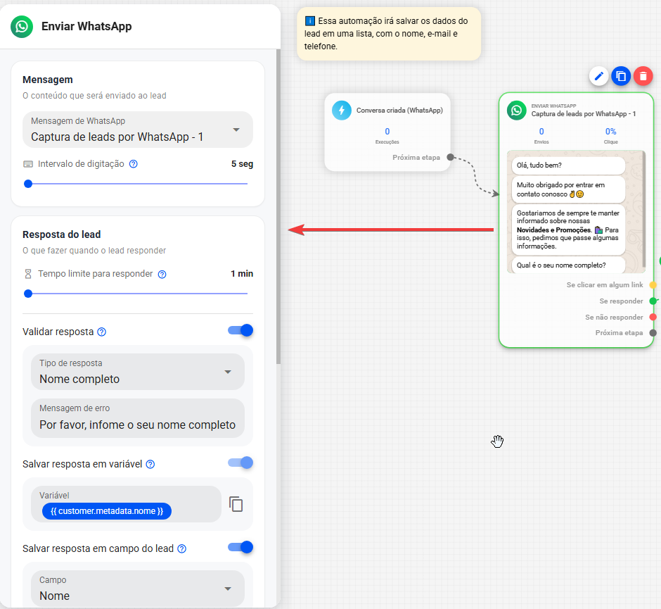The height and width of the screenshot is (609, 661).
Task: Click the red connector for Se não responder
Action: (653, 317)
